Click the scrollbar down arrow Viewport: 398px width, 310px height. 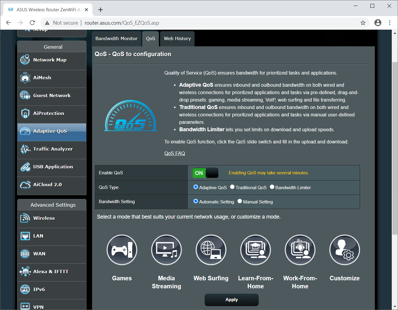395,307
